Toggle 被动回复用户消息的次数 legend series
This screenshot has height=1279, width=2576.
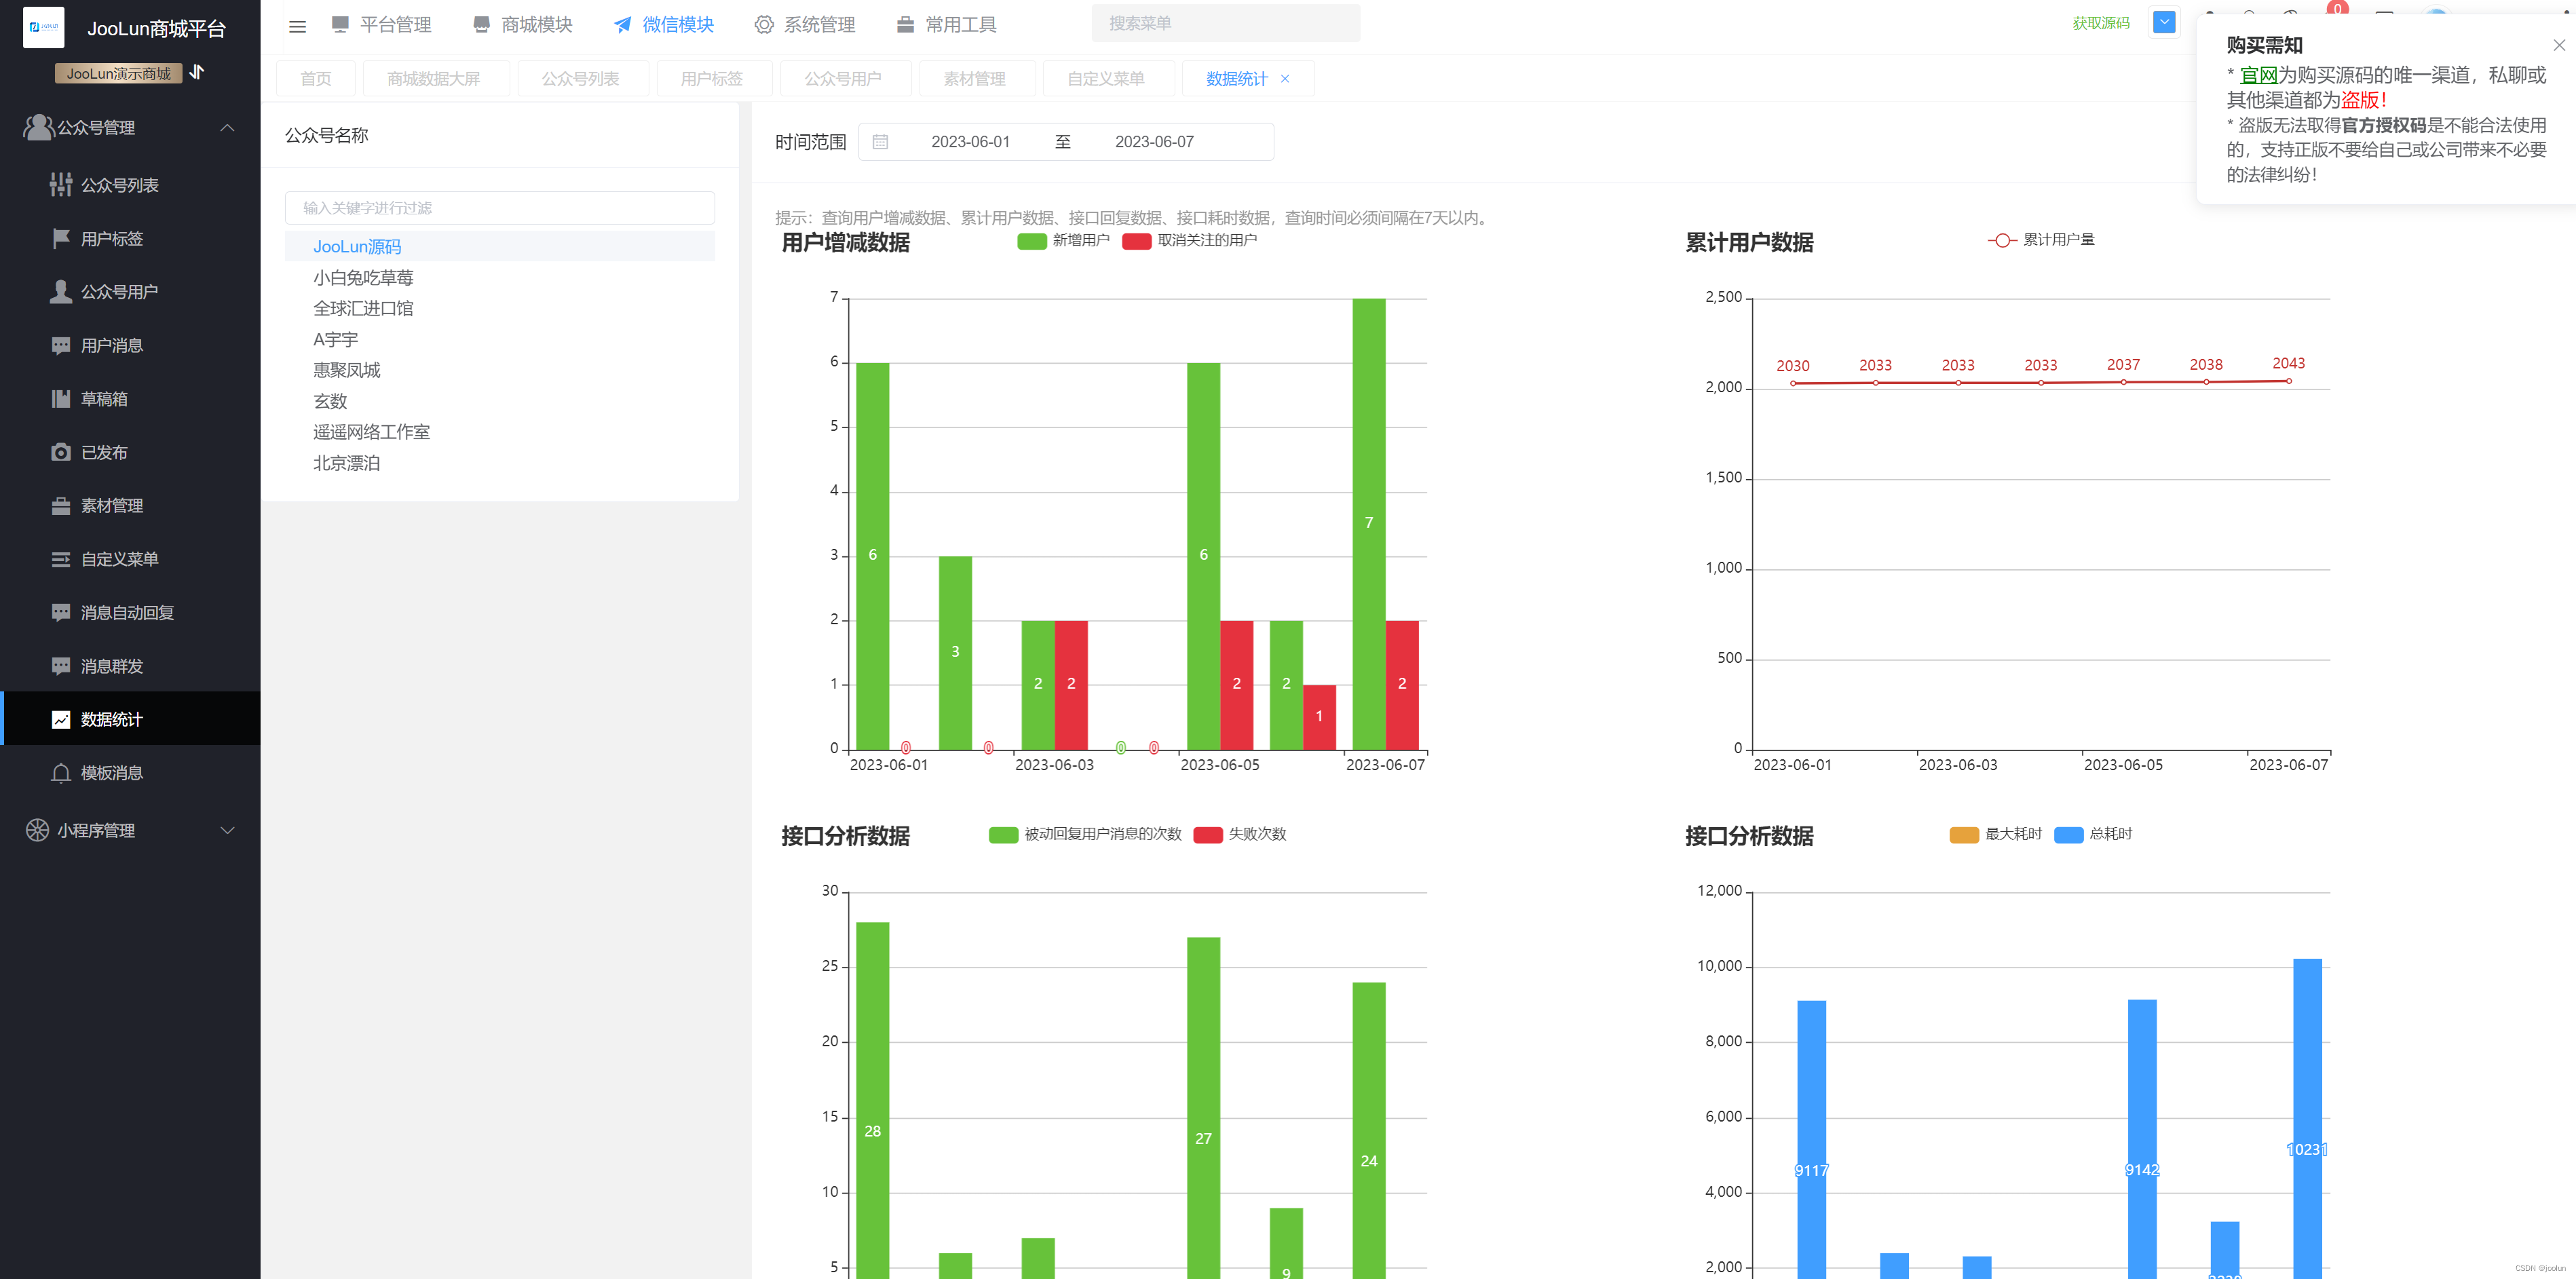click(1085, 834)
